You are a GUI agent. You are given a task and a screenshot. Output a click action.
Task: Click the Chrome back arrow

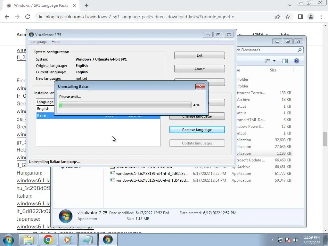(7, 17)
